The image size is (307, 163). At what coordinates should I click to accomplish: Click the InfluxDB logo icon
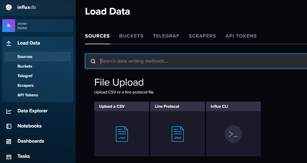pos(9,7)
